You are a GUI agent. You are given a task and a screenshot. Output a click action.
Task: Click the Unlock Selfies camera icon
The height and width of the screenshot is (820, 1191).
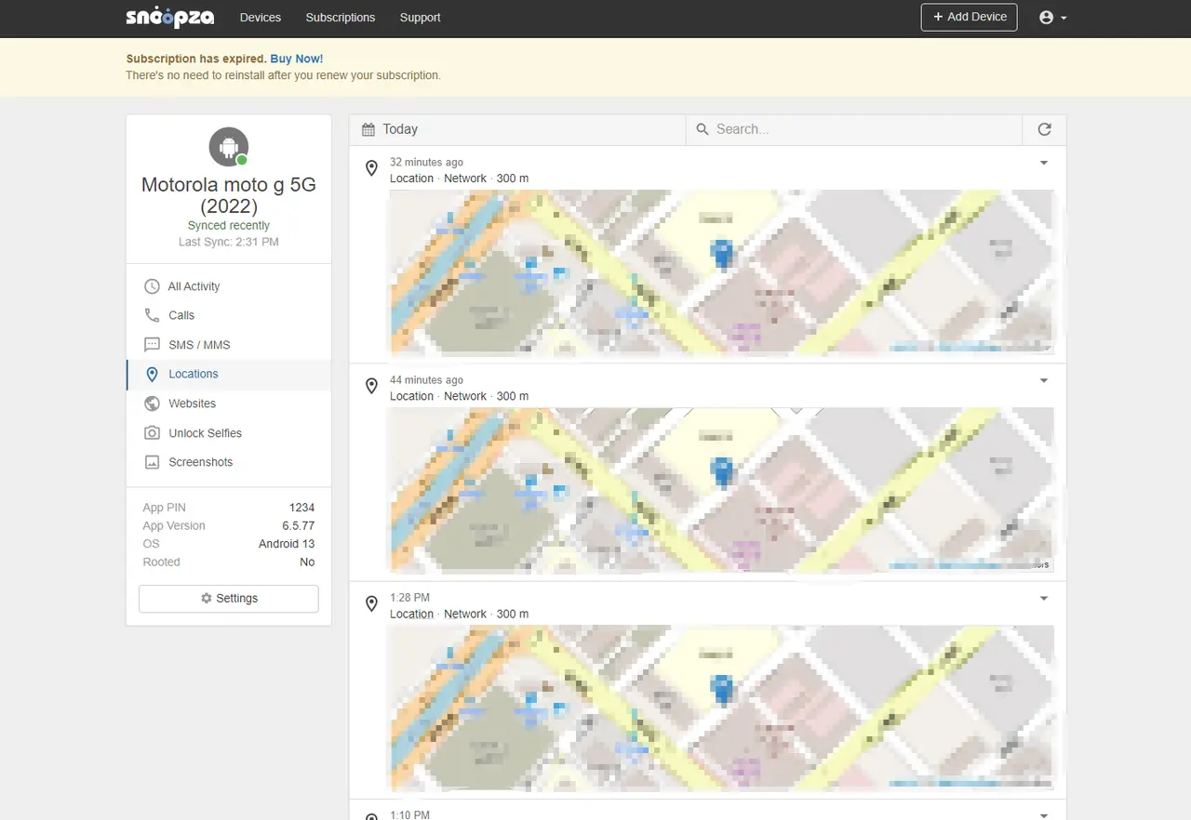(152, 433)
